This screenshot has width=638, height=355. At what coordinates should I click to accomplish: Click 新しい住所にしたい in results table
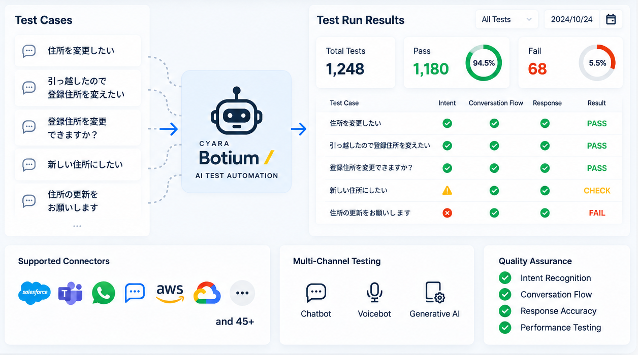coord(359,191)
